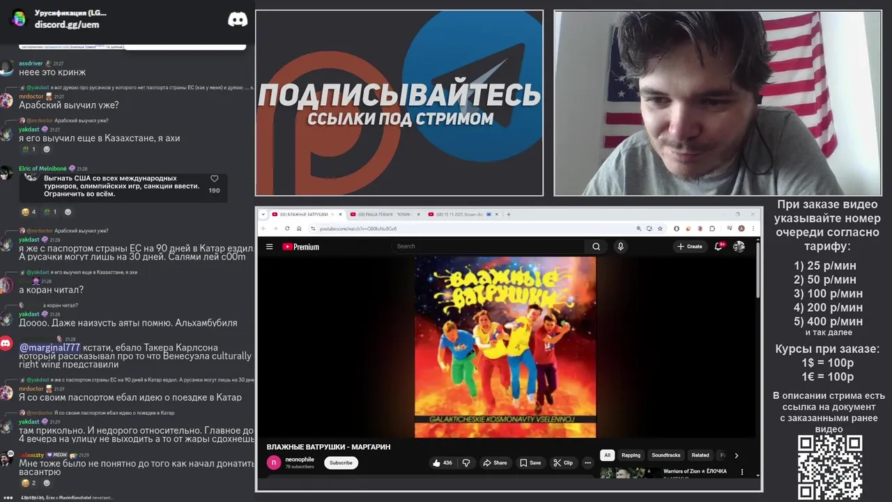Close the ВЛАЖНЫЕ ВАТРУШКИ tab
This screenshot has width=892, height=502.
341,215
